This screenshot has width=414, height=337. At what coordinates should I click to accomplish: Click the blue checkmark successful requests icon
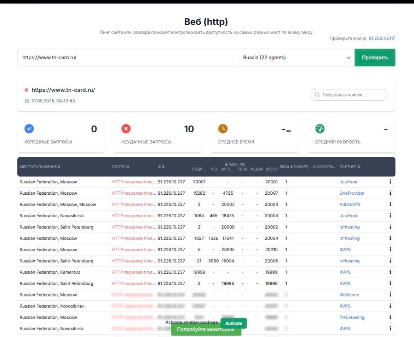click(x=29, y=129)
